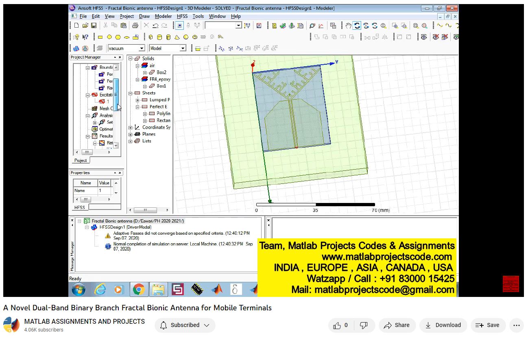Expand the Coordinate Systems tree node
The height and width of the screenshot is (338, 528).
pos(131,127)
